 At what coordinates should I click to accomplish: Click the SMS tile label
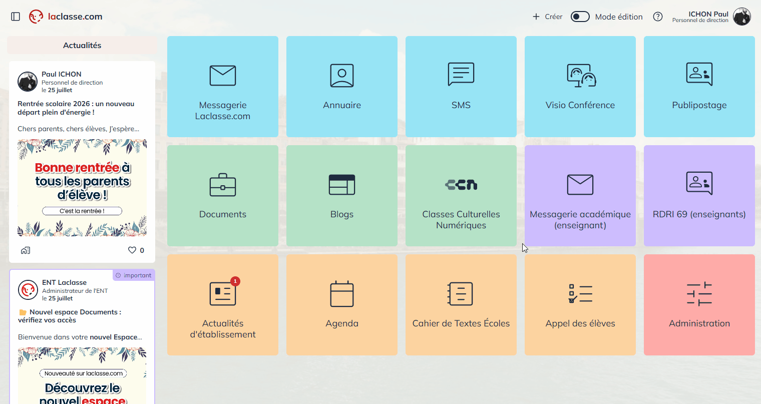(x=461, y=105)
